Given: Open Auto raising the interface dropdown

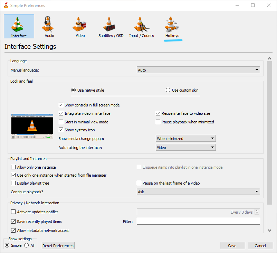Looking at the screenshot, I should click(x=186, y=148).
